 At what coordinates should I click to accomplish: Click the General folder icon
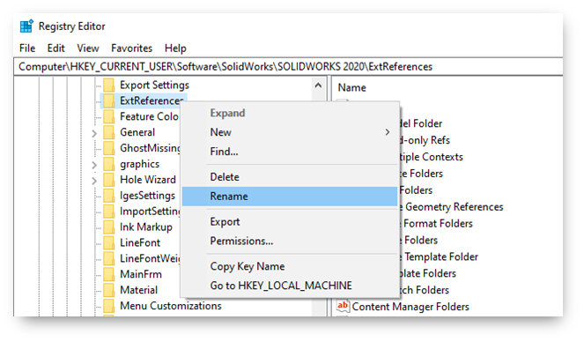tap(108, 132)
